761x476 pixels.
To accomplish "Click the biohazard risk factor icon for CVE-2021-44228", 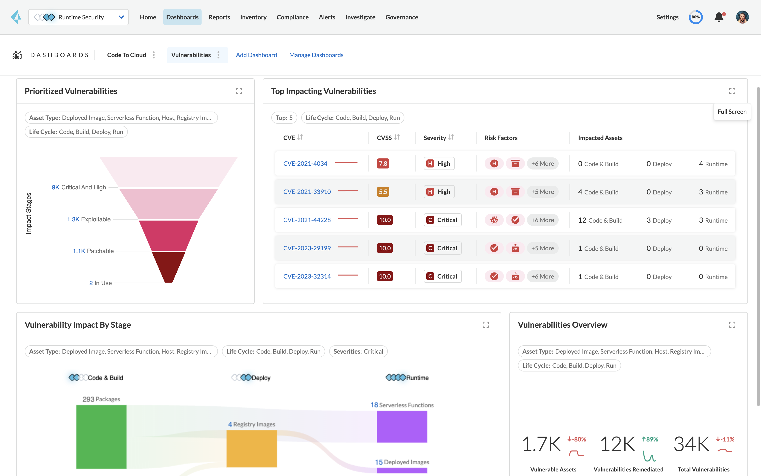I will click(x=494, y=220).
